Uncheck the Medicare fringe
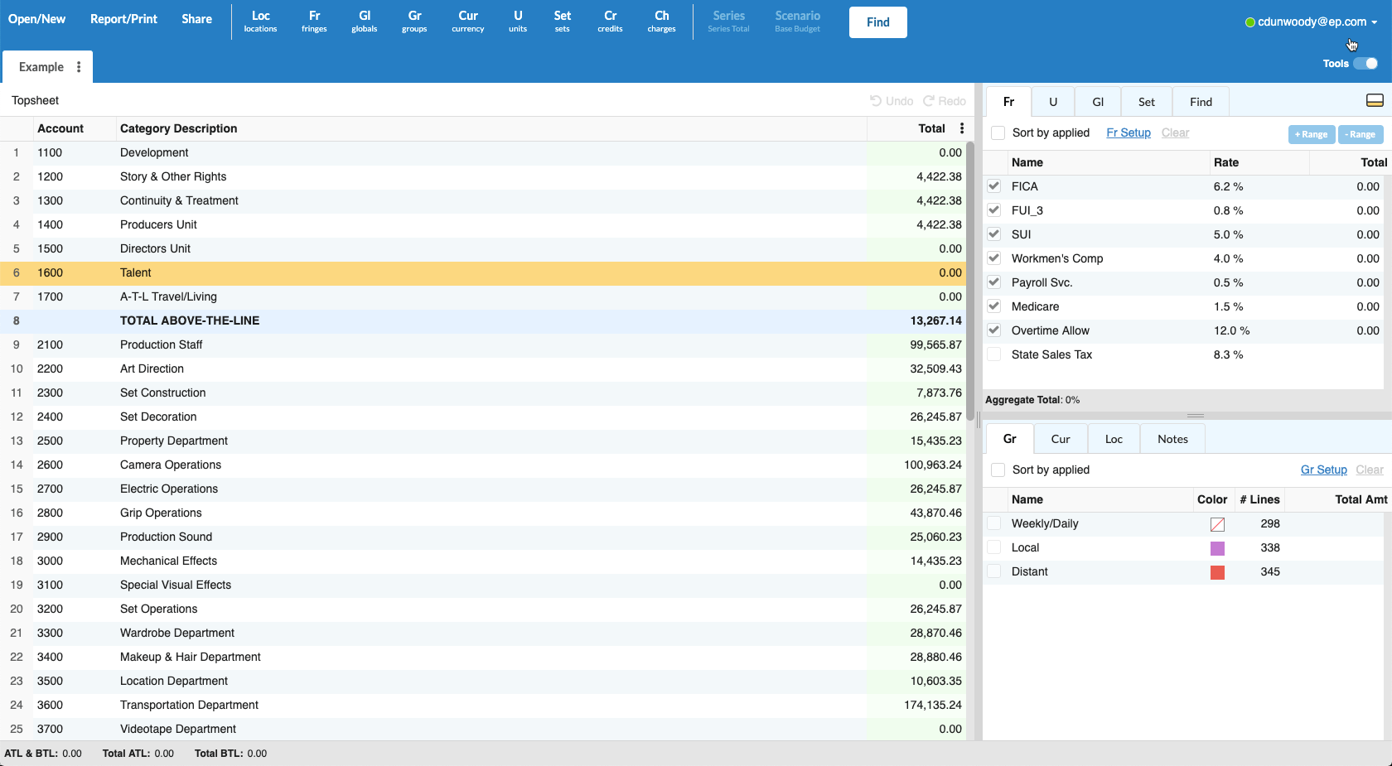The width and height of the screenshot is (1392, 766). click(994, 306)
